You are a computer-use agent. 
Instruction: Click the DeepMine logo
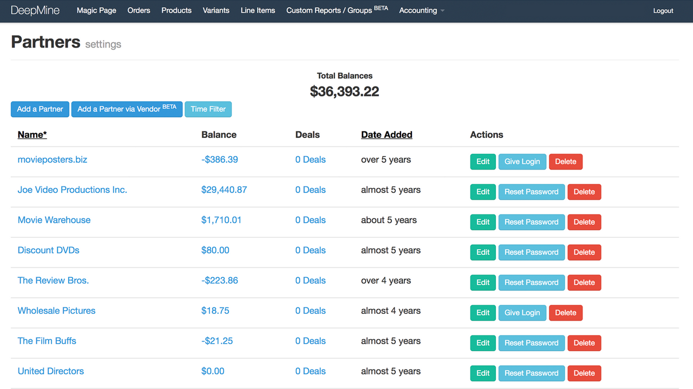tap(36, 10)
